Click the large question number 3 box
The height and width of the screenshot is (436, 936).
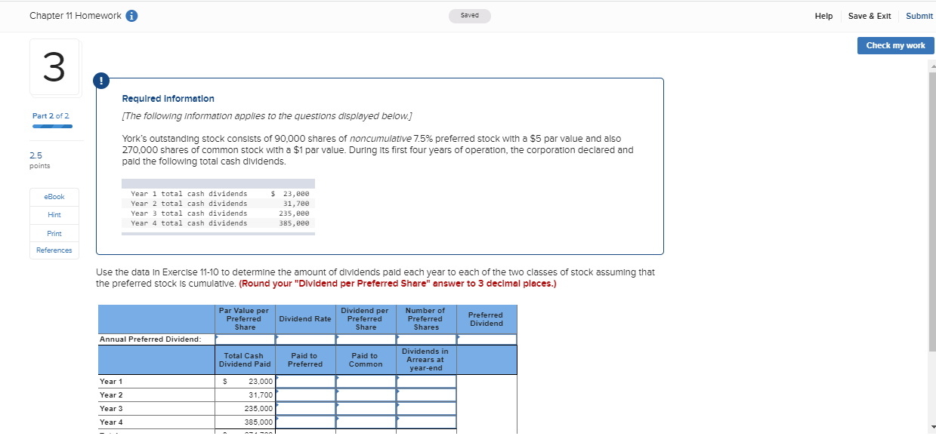point(54,66)
